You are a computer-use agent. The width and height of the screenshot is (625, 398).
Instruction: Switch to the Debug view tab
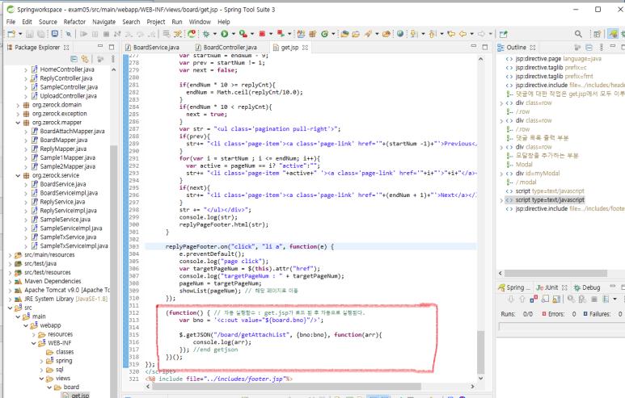[x=587, y=287]
